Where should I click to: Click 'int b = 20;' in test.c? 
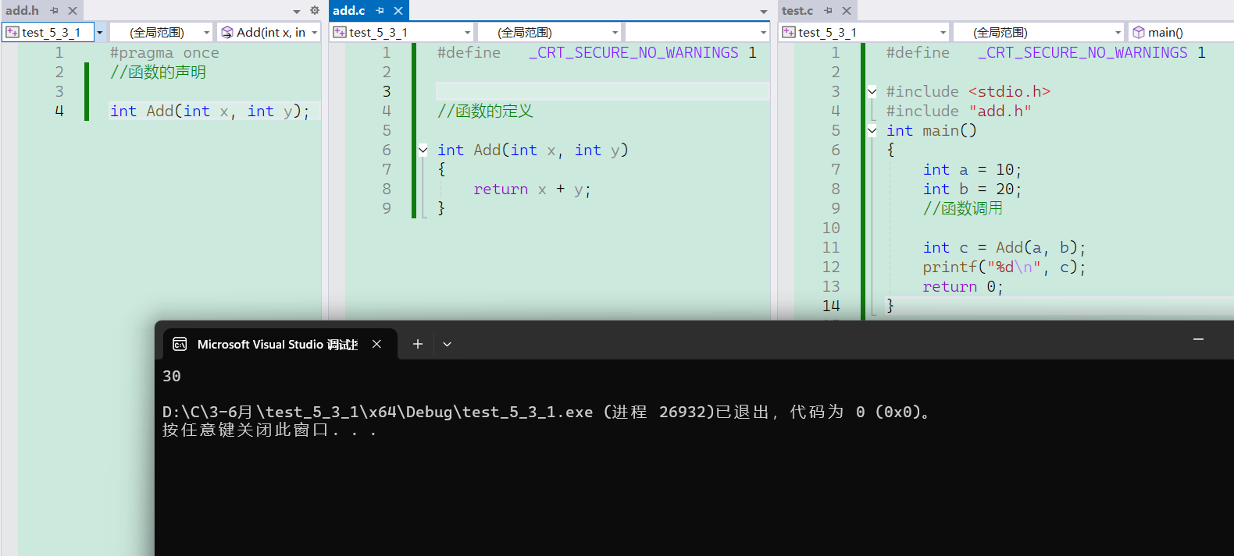pos(972,189)
